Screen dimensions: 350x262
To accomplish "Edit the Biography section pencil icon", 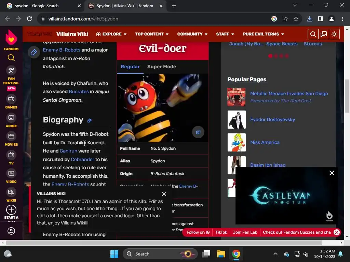I will point(90,120).
